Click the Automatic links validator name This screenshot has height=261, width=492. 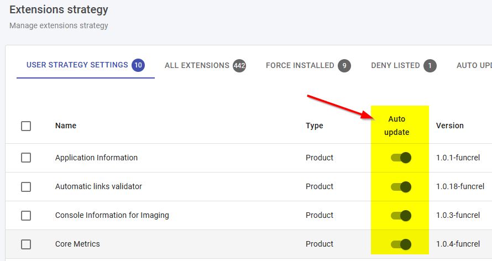[x=98, y=186]
